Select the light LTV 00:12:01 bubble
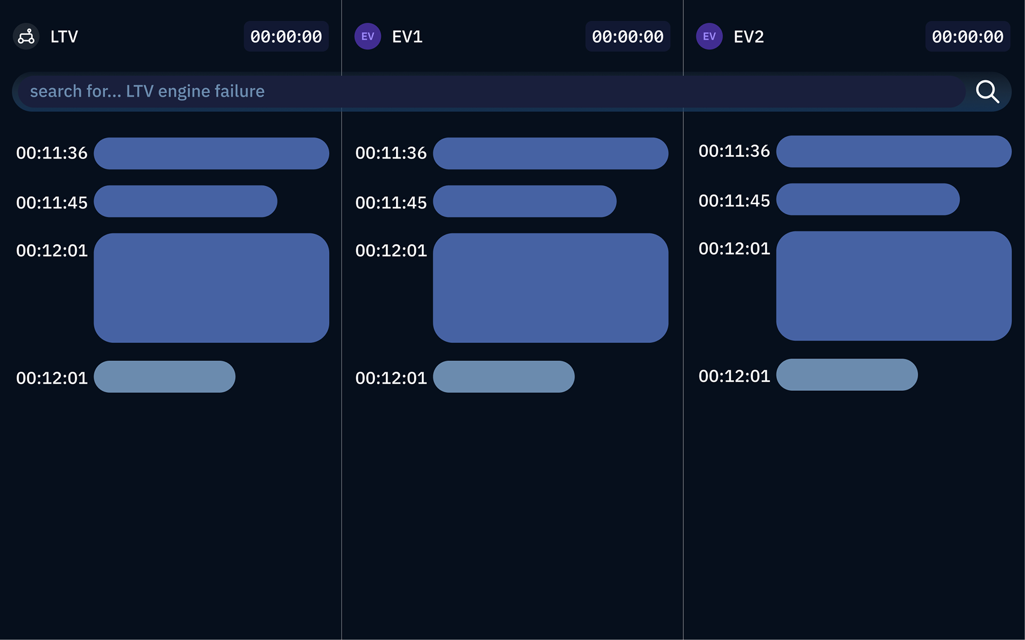 pos(164,377)
